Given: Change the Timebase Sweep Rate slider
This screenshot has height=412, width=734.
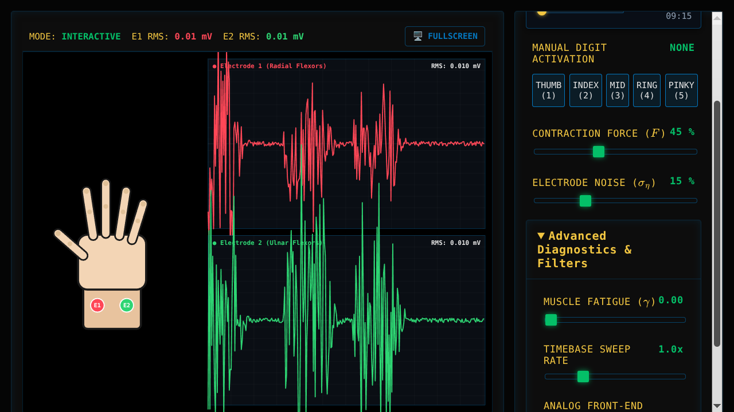Looking at the screenshot, I should [x=615, y=377].
